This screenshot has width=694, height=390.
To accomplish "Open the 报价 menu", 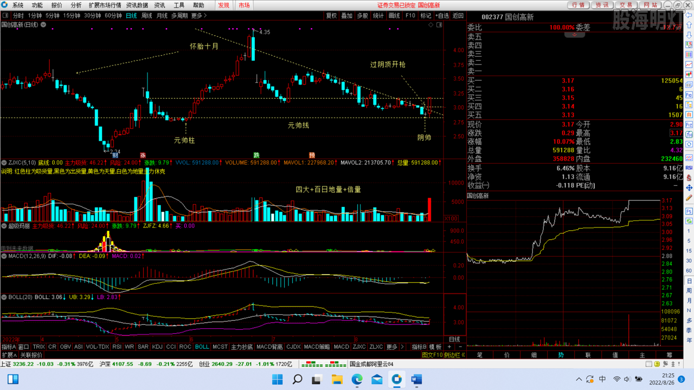I will [56, 5].
